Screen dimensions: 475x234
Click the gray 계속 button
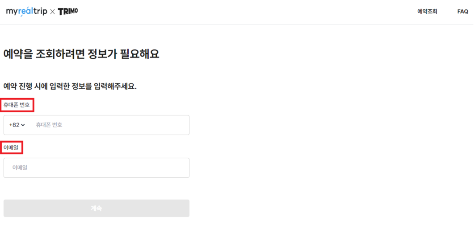97,208
